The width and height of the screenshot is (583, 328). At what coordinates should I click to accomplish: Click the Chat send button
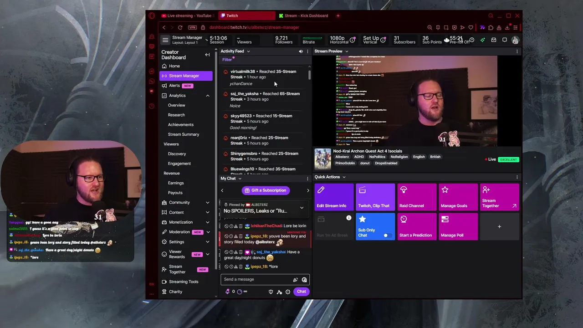pyautogui.click(x=302, y=292)
